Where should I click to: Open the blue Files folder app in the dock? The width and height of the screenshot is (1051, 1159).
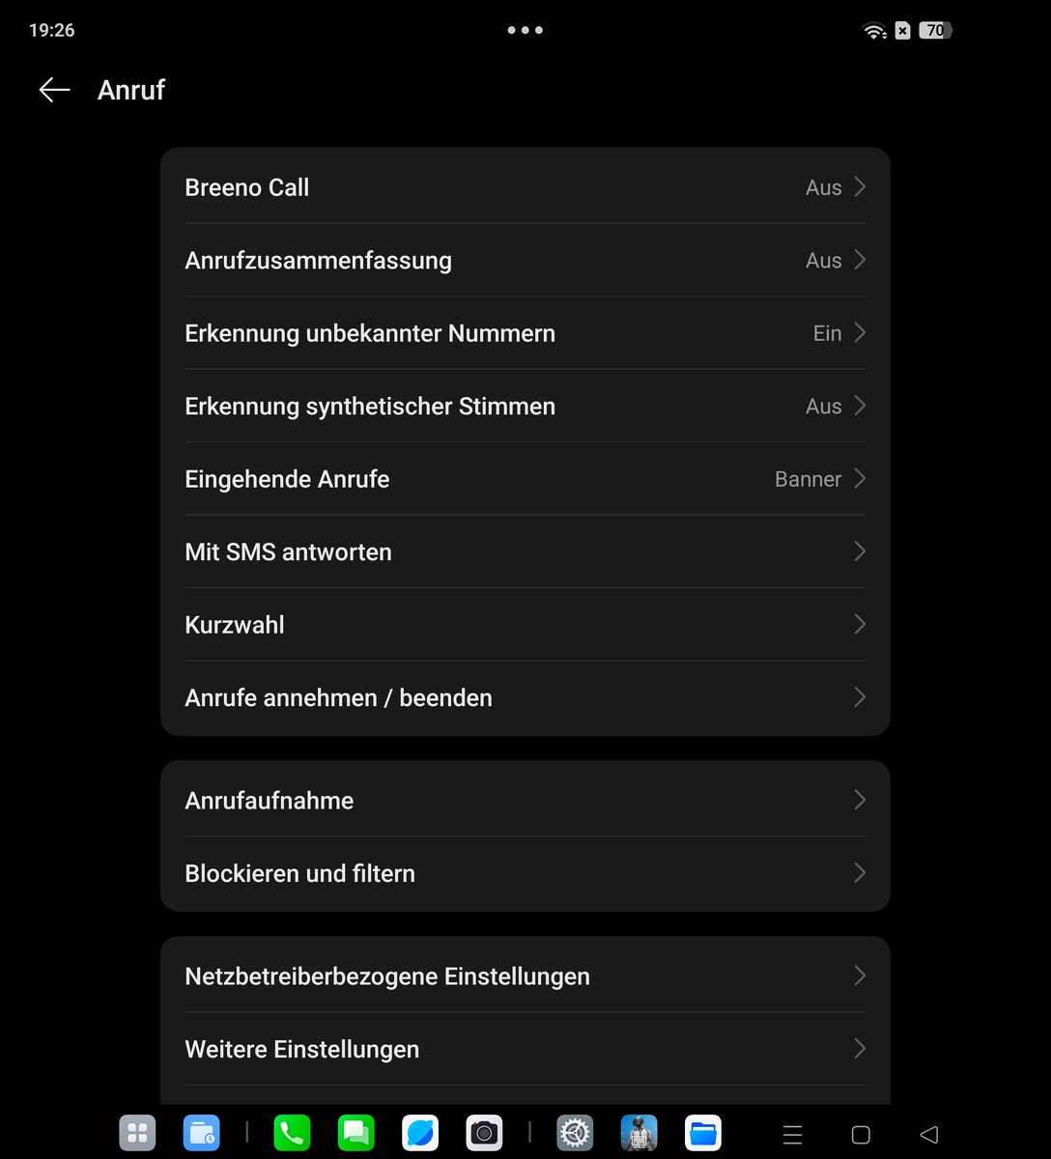(703, 1133)
